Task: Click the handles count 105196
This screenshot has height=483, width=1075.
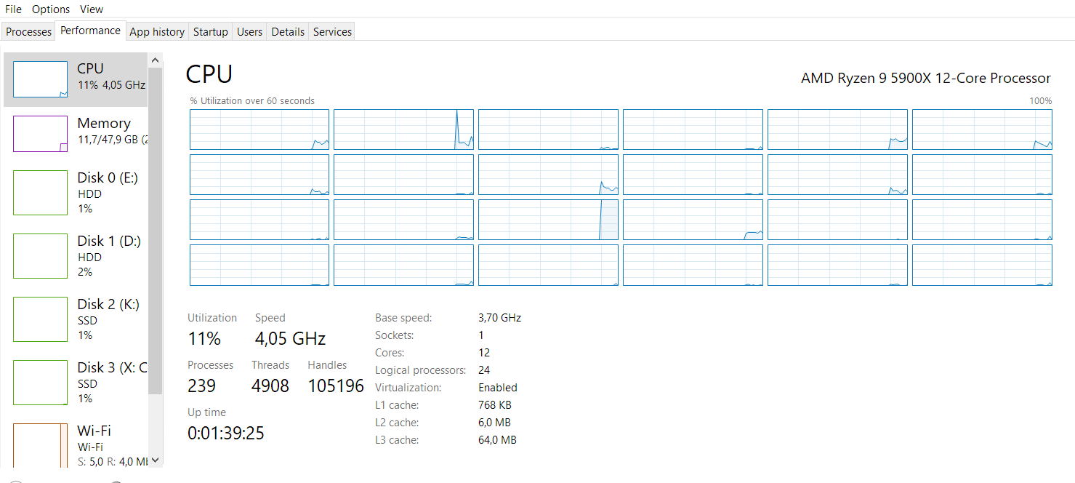Action: coord(336,386)
